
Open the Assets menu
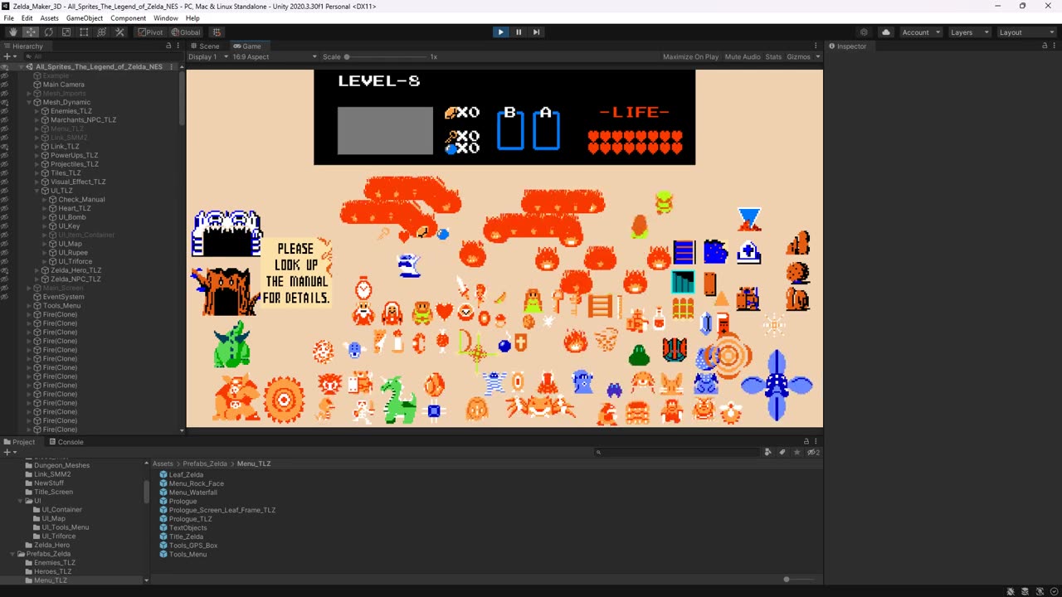coord(50,18)
